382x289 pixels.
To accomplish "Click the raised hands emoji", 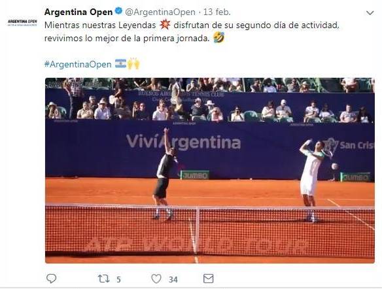I will point(133,63).
